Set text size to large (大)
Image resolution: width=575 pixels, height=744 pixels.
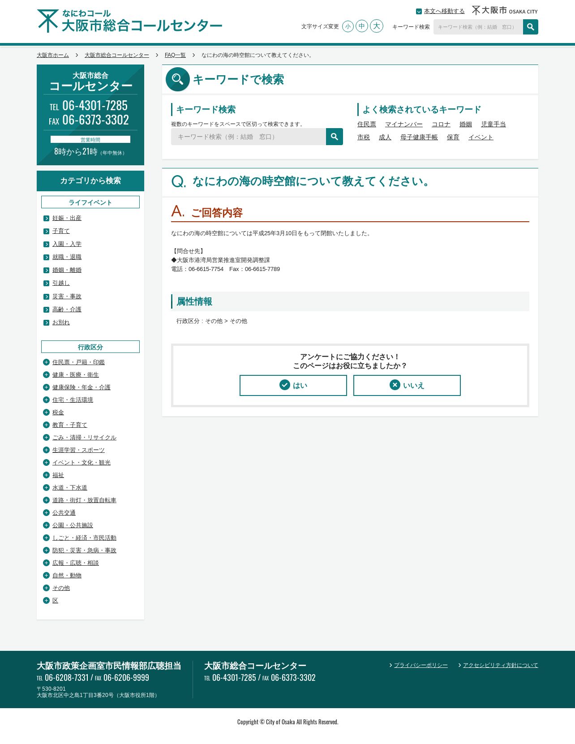click(x=377, y=26)
